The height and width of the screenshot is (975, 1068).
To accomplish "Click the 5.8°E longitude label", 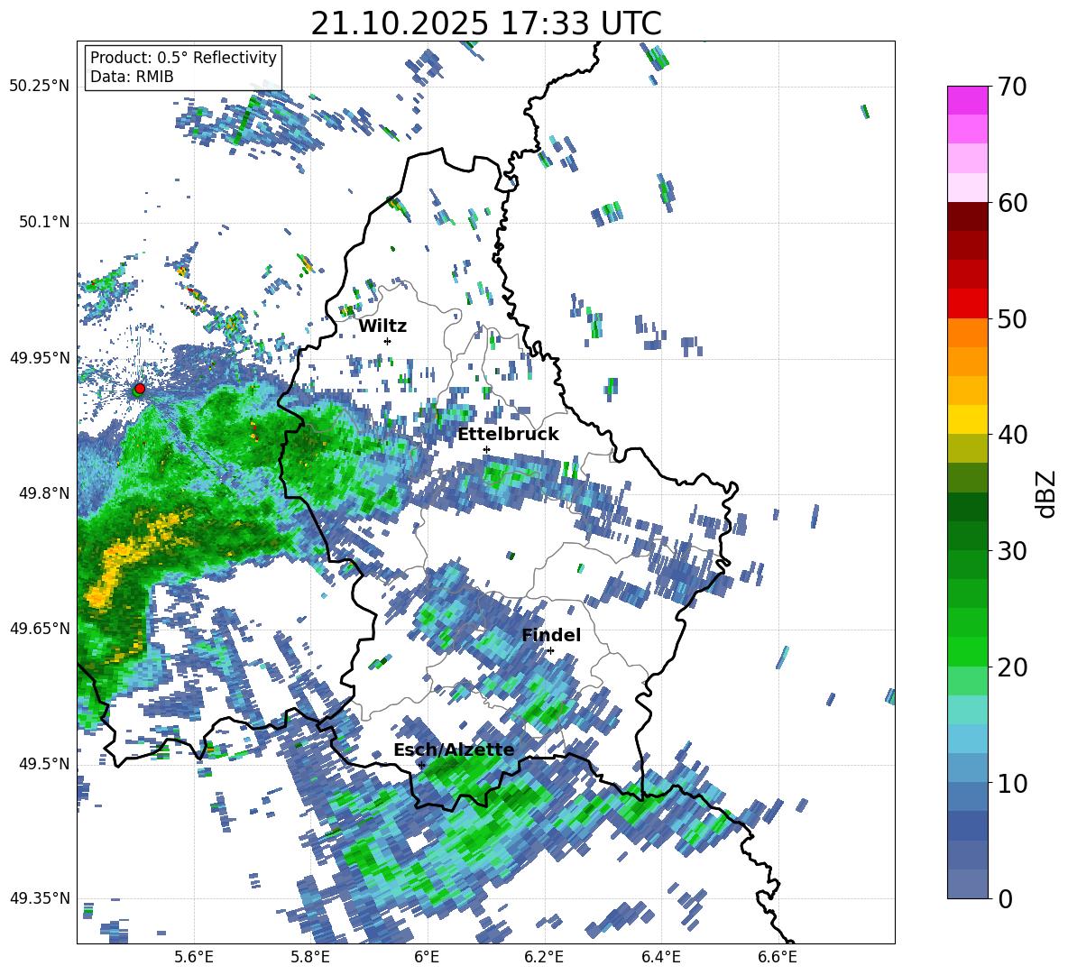I will pos(310,957).
